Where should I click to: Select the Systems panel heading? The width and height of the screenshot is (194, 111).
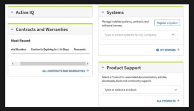click(x=115, y=12)
